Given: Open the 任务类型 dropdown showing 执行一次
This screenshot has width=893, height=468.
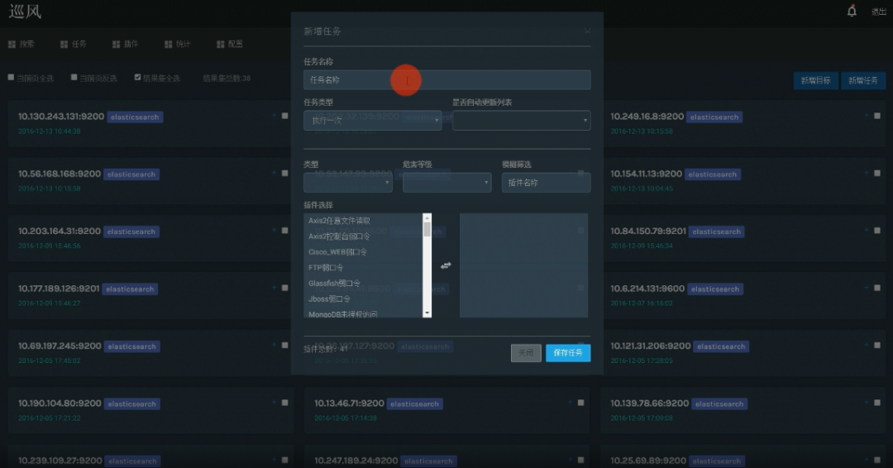Looking at the screenshot, I should [x=372, y=120].
